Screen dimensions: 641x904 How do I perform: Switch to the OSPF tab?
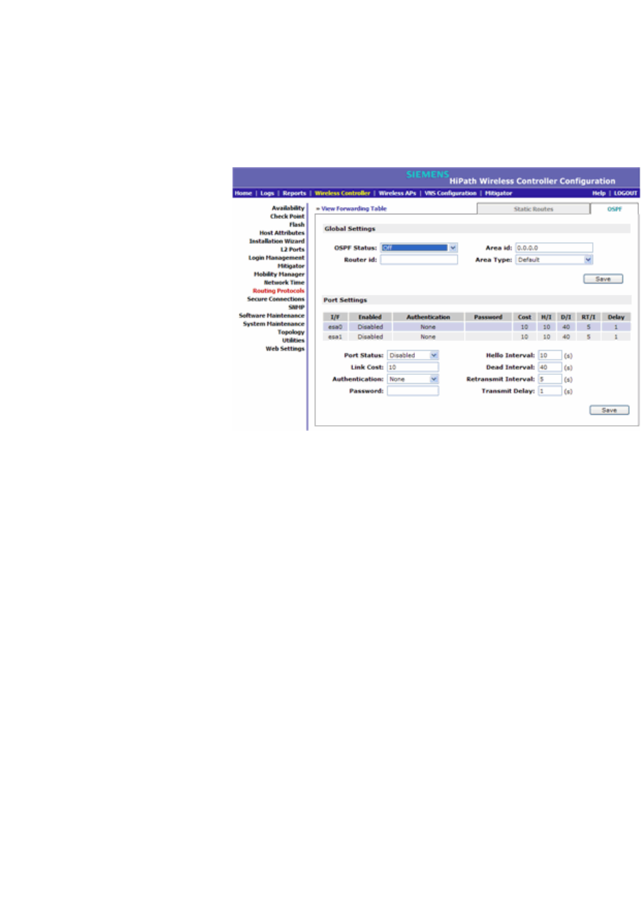[614, 209]
